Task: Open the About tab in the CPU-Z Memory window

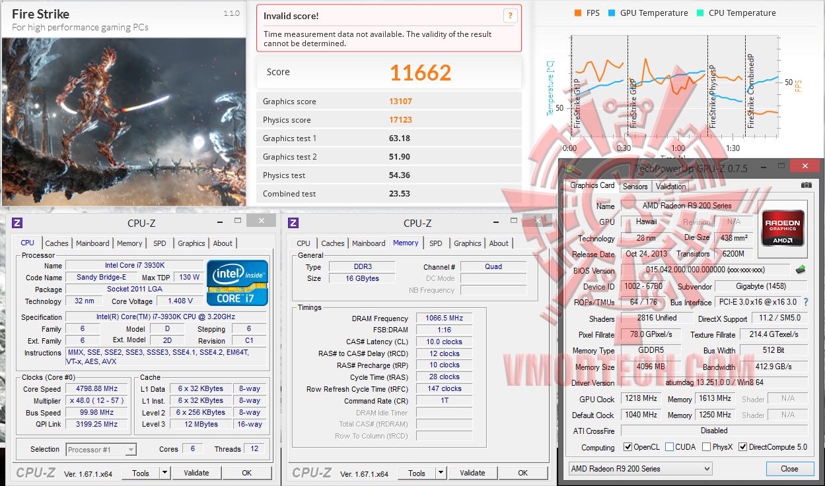Action: coord(499,243)
